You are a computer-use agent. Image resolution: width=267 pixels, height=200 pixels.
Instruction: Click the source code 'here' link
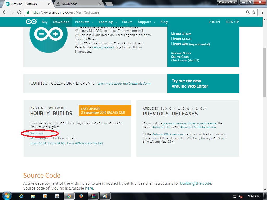pyautogui.click(x=89, y=188)
